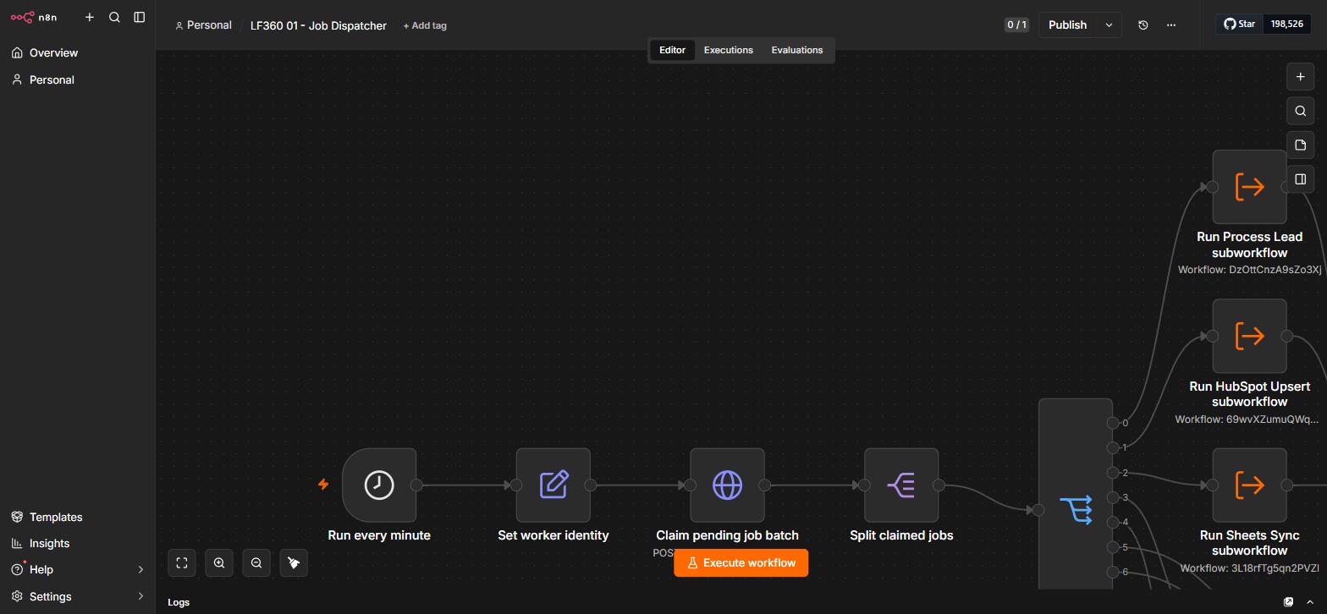Create new item with plus icon in sidebar

click(x=90, y=17)
